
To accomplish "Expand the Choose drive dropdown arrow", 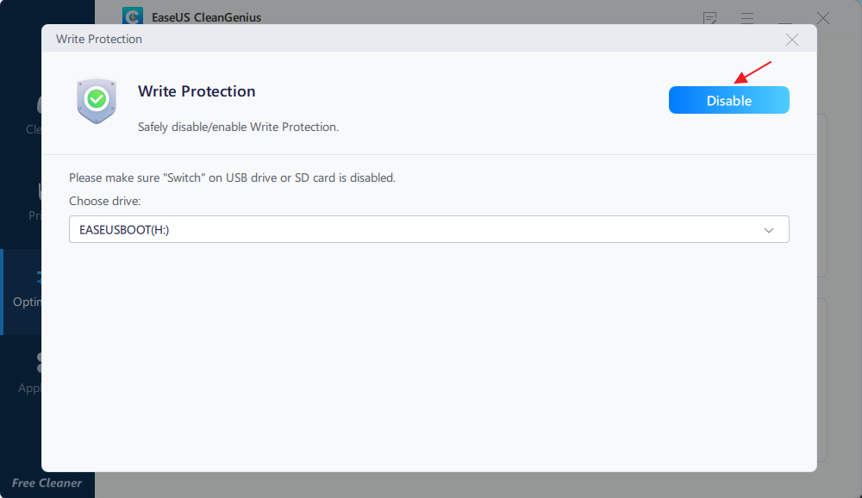I will 769,230.
